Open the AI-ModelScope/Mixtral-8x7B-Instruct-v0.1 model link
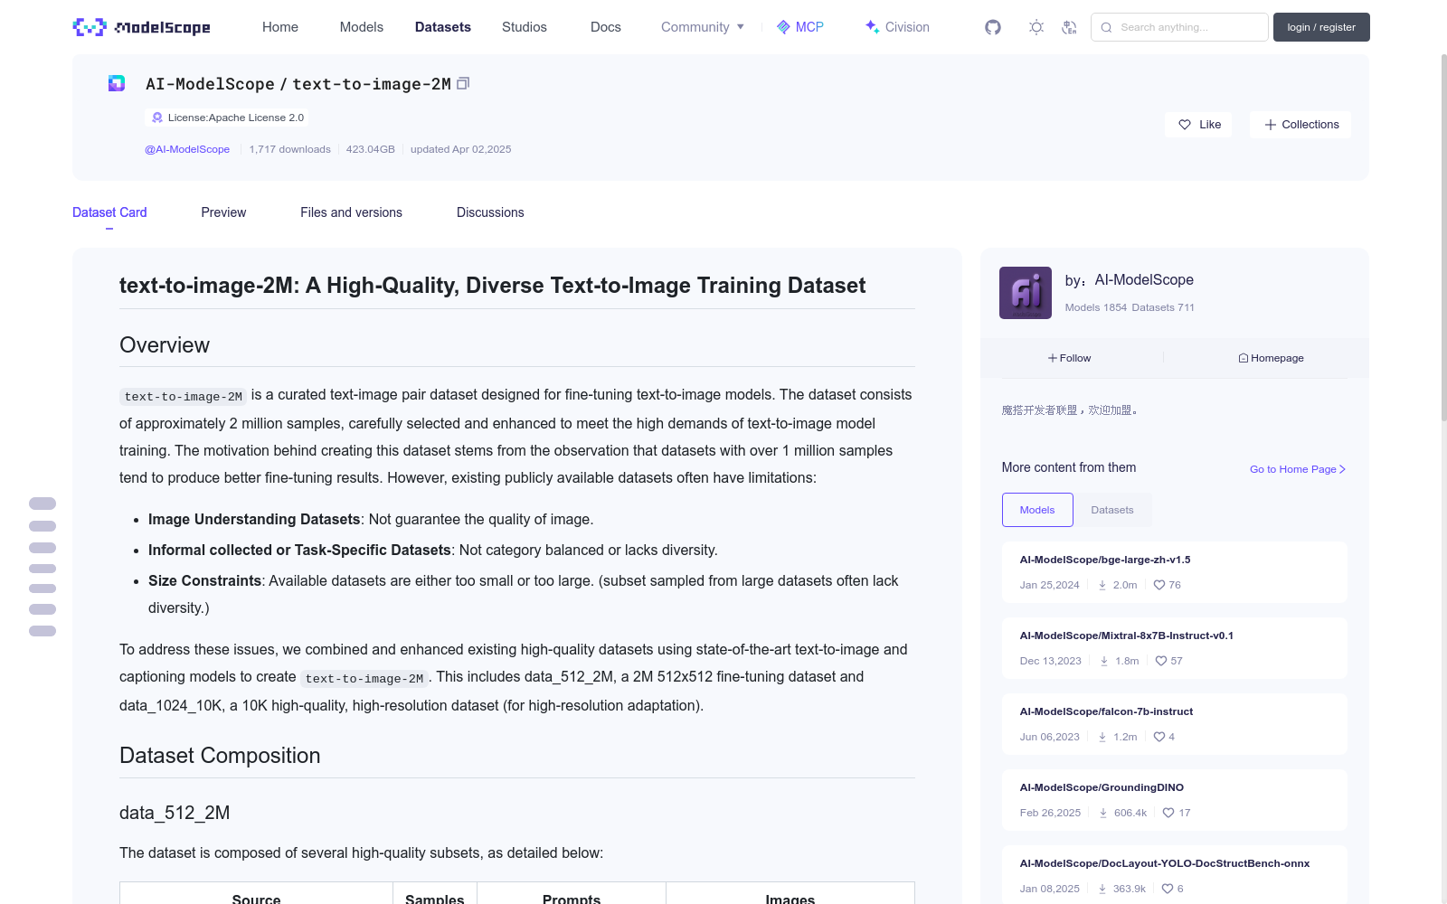The width and height of the screenshot is (1447, 904). (1127, 636)
